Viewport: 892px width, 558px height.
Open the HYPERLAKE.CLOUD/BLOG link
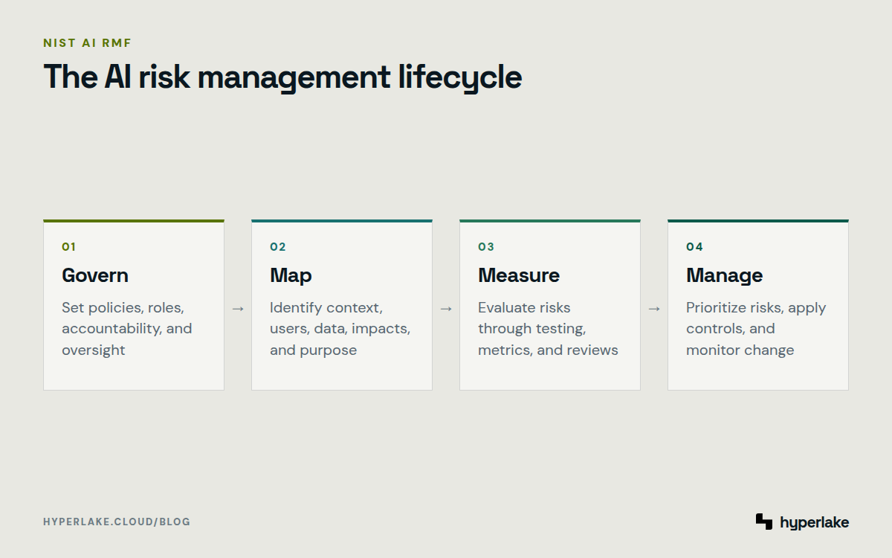coord(117,522)
